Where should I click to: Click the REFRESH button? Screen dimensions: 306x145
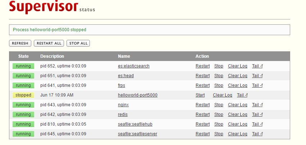[x=20, y=43]
